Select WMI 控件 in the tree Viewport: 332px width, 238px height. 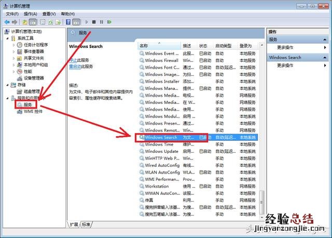tap(33, 111)
